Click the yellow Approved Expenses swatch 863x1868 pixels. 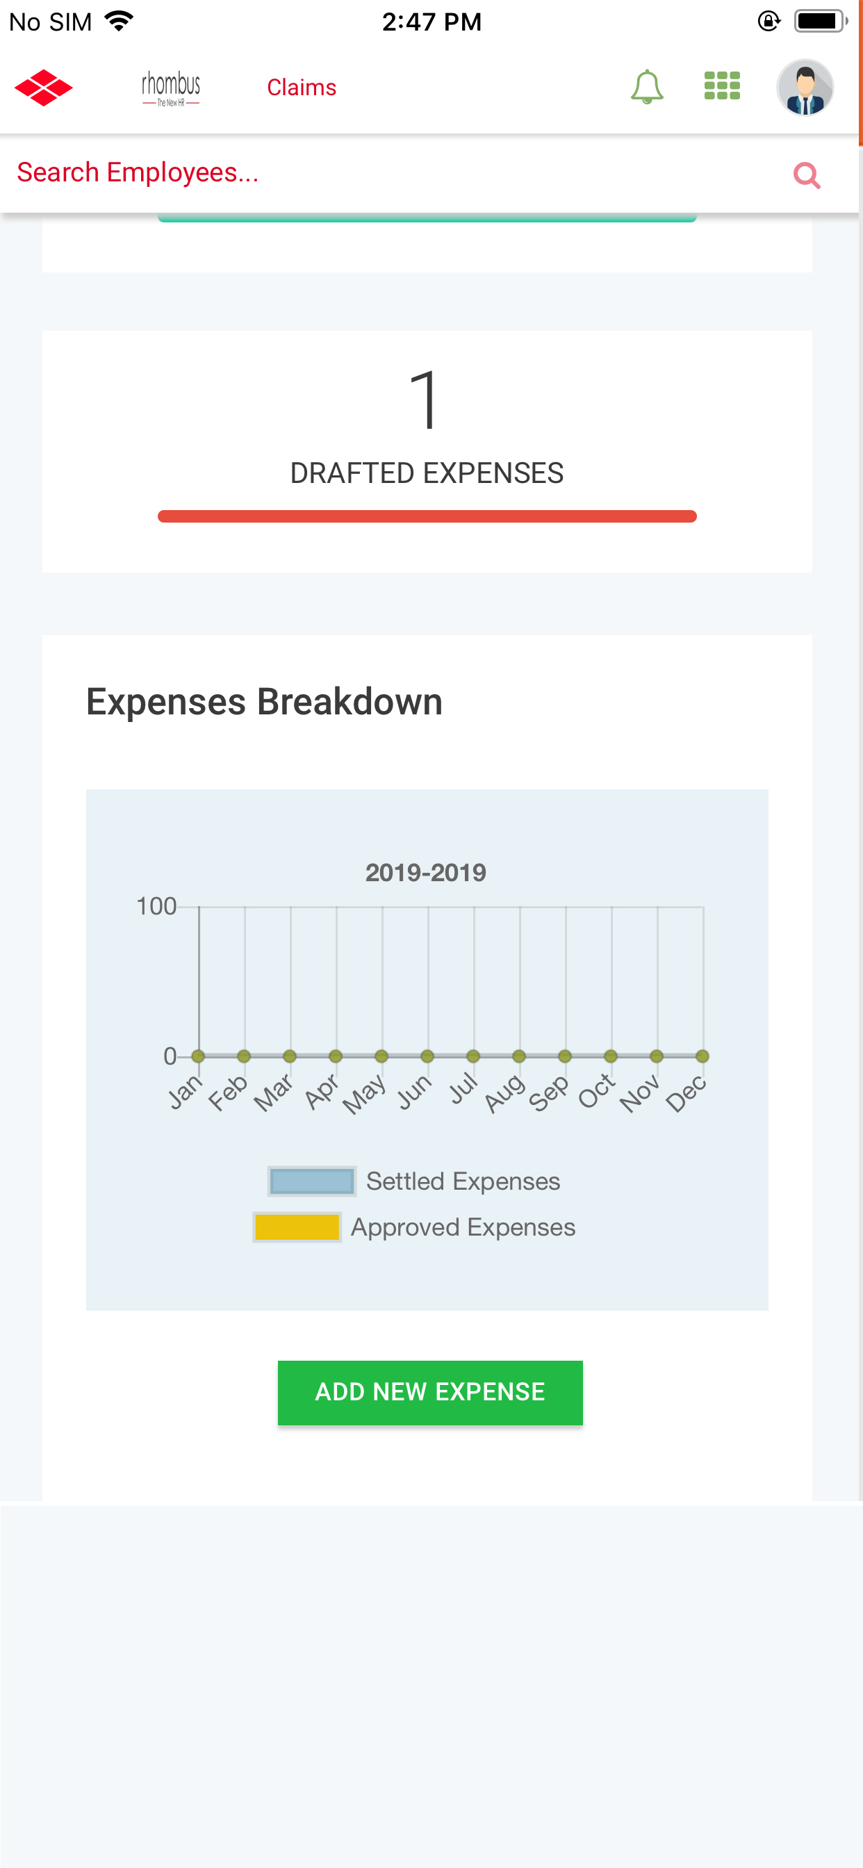tap(297, 1227)
